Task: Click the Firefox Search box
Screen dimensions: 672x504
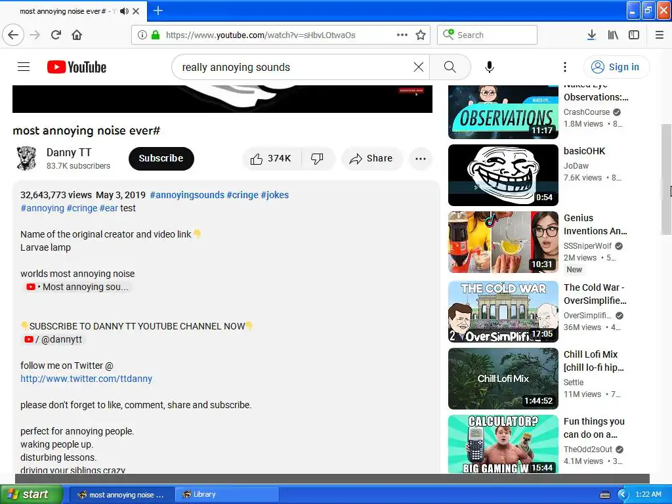Action: coord(488,35)
